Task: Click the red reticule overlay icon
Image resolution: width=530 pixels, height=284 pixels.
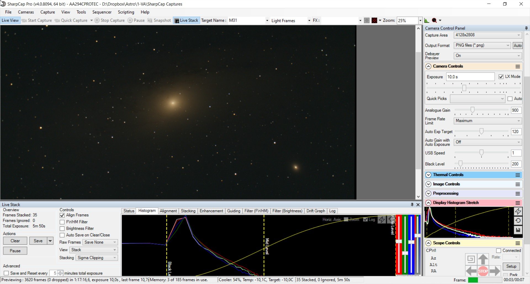Action: tap(374, 20)
